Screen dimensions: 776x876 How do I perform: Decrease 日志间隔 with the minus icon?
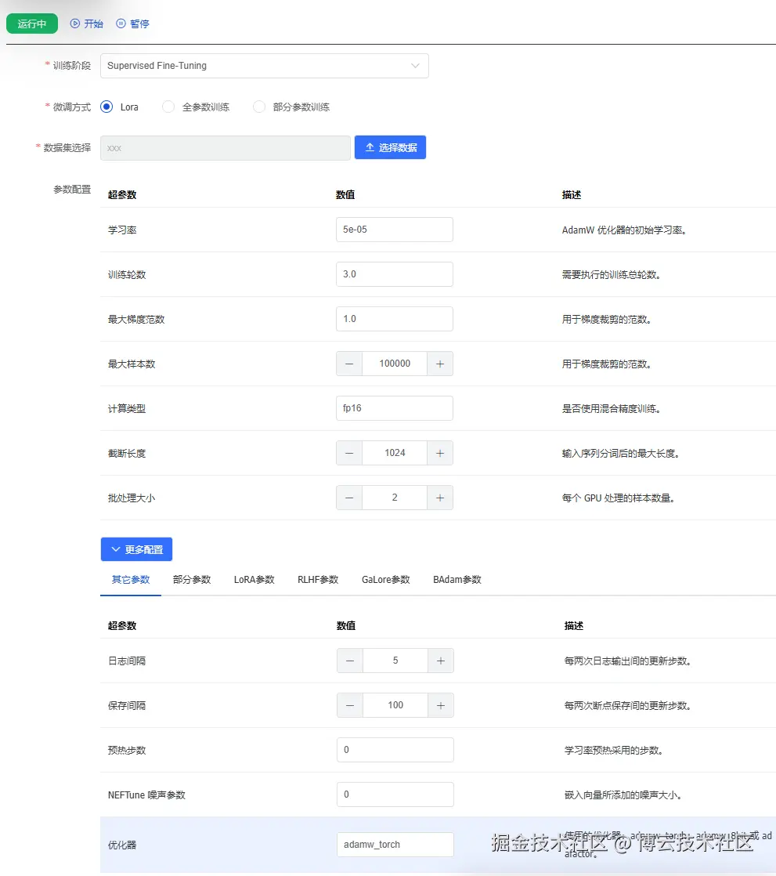coord(350,661)
